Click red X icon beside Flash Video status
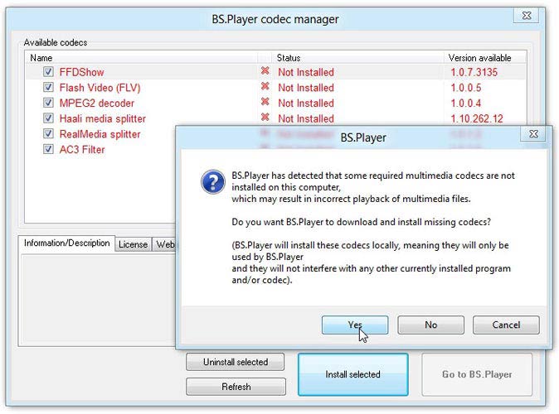 tap(265, 87)
